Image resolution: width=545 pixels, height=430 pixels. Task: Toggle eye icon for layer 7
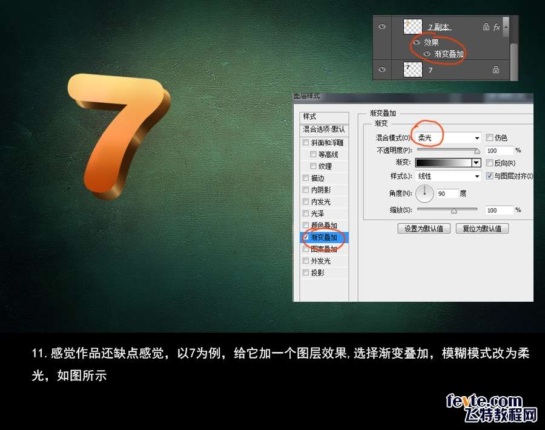381,70
